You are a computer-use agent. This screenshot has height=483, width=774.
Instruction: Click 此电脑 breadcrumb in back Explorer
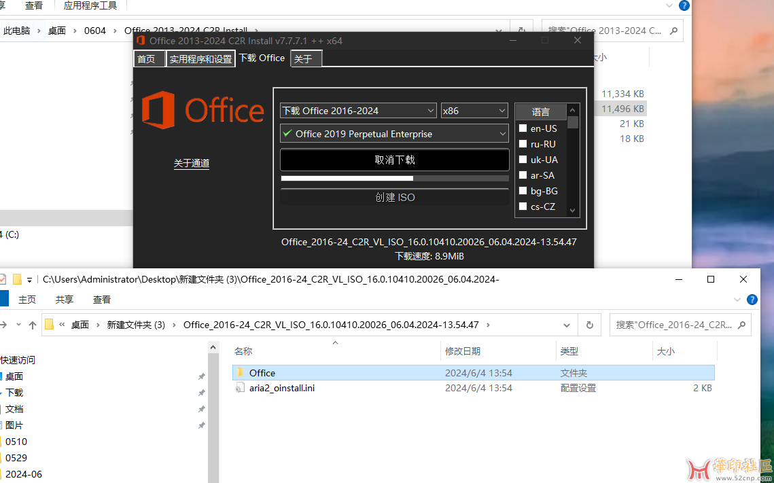(17, 31)
